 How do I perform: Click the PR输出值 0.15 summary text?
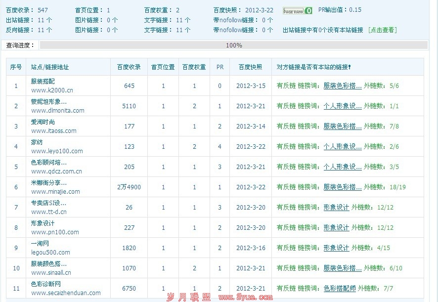tap(340, 10)
